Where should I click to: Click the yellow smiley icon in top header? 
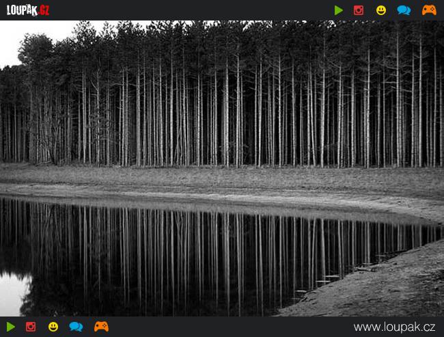coord(380,10)
